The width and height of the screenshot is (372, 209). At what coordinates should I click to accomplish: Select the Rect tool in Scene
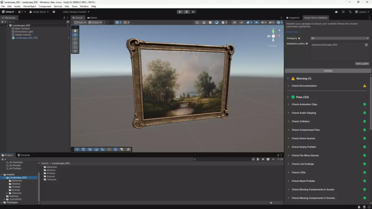(75, 47)
